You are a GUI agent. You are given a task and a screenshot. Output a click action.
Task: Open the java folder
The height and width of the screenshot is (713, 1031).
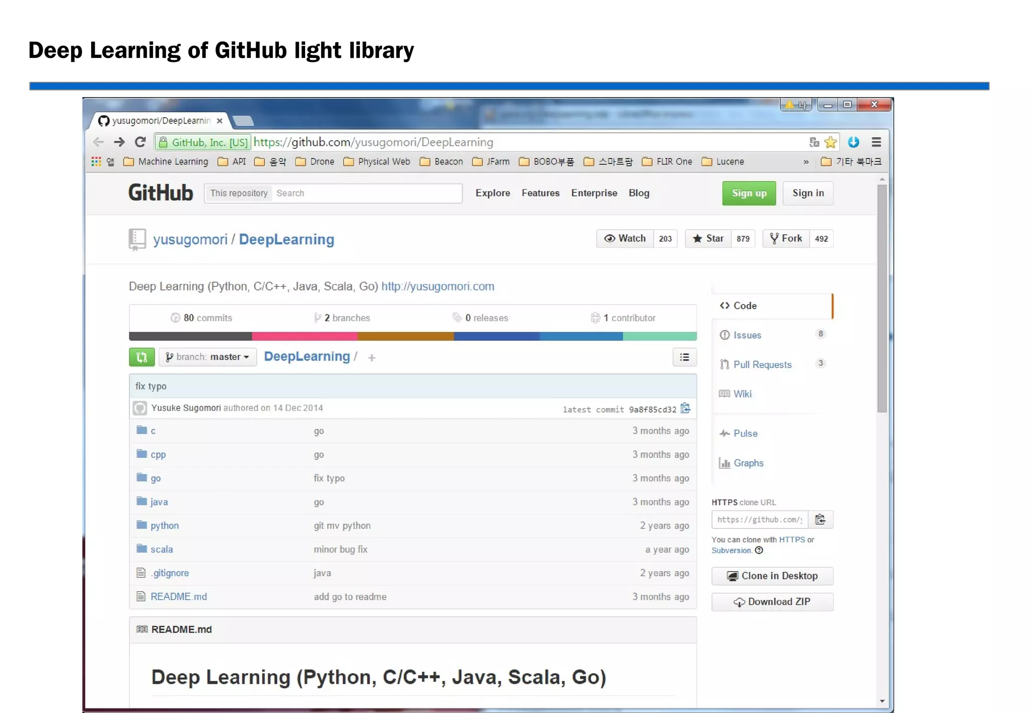(x=159, y=502)
